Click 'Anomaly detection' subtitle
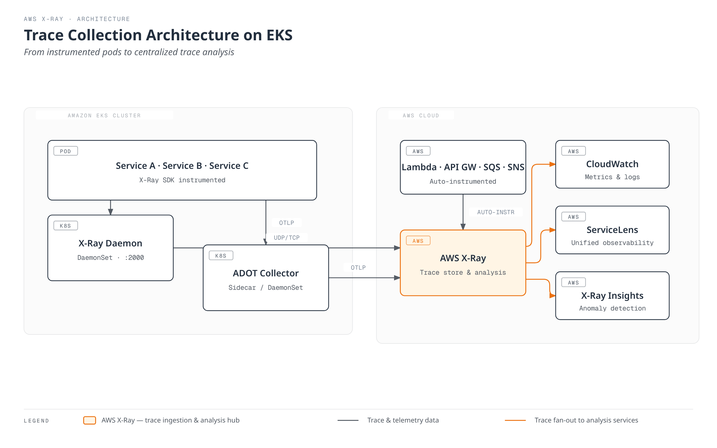The width and height of the screenshot is (717, 448). point(613,309)
